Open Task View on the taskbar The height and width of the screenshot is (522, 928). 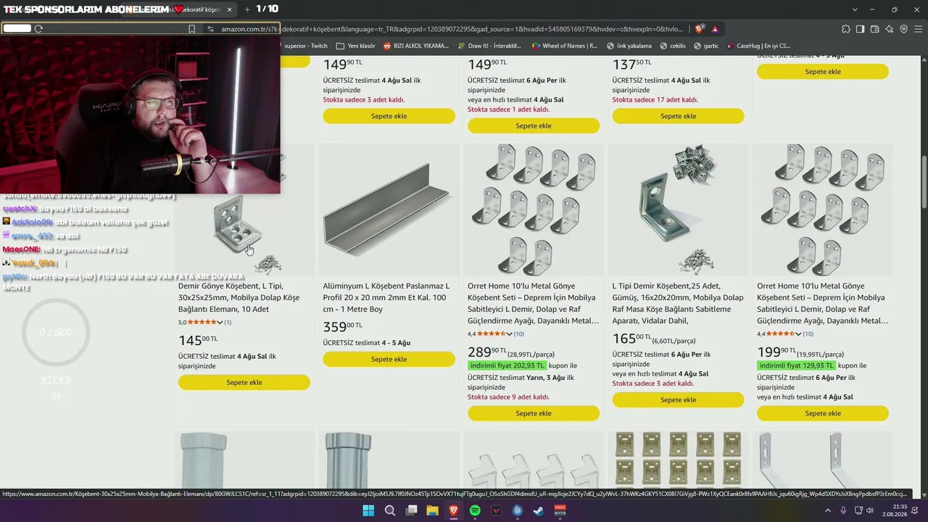[x=411, y=510]
